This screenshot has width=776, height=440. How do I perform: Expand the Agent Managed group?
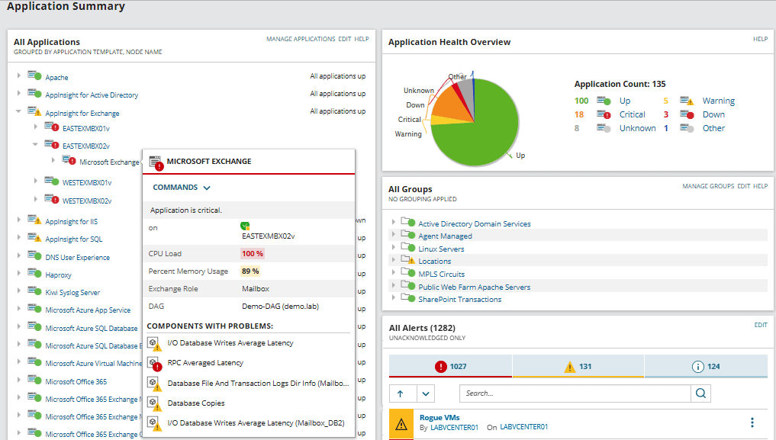394,234
